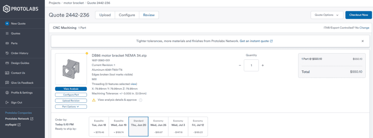Open Give Us Feedback in the sidebar

click(x=22, y=83)
